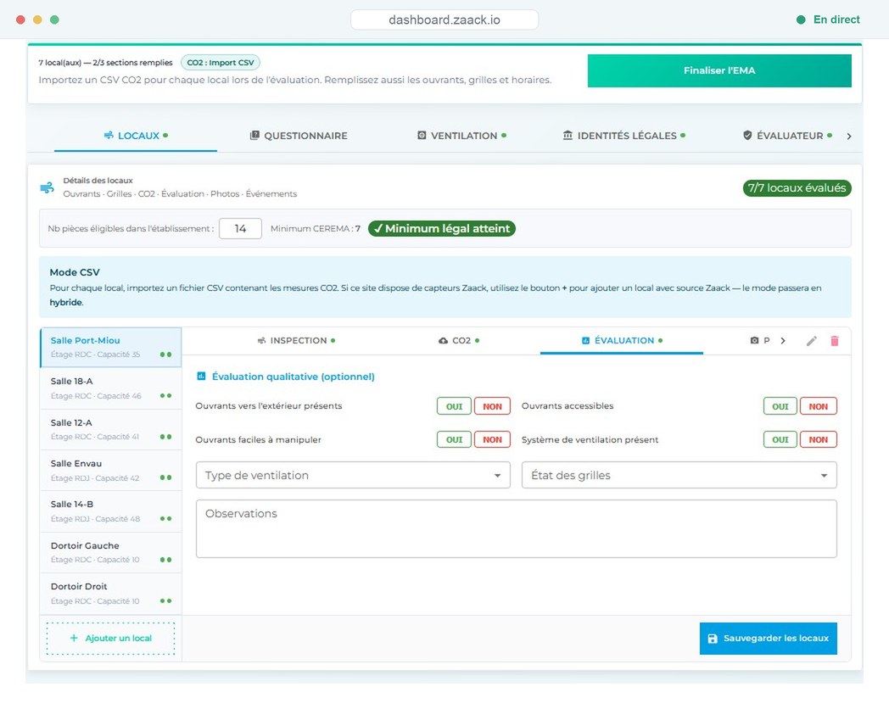Click the dashboard.zaack.io address bar
889x709 pixels.
pos(444,20)
